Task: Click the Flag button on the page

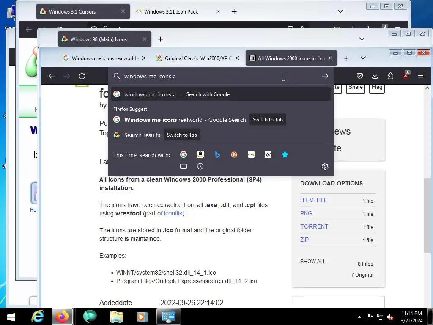Action: tap(377, 87)
